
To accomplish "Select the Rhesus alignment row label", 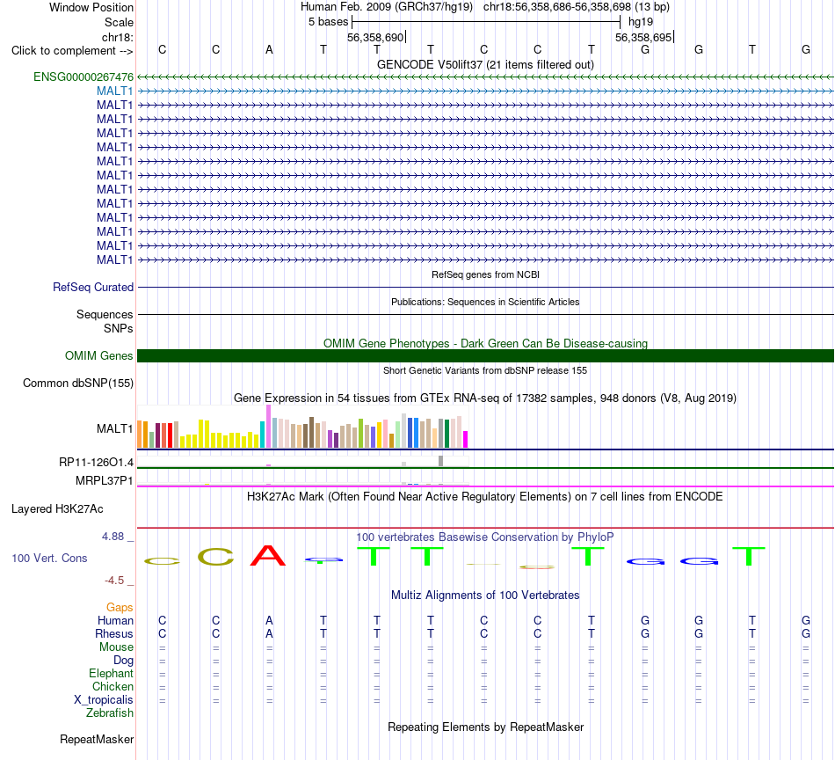I will [114, 633].
